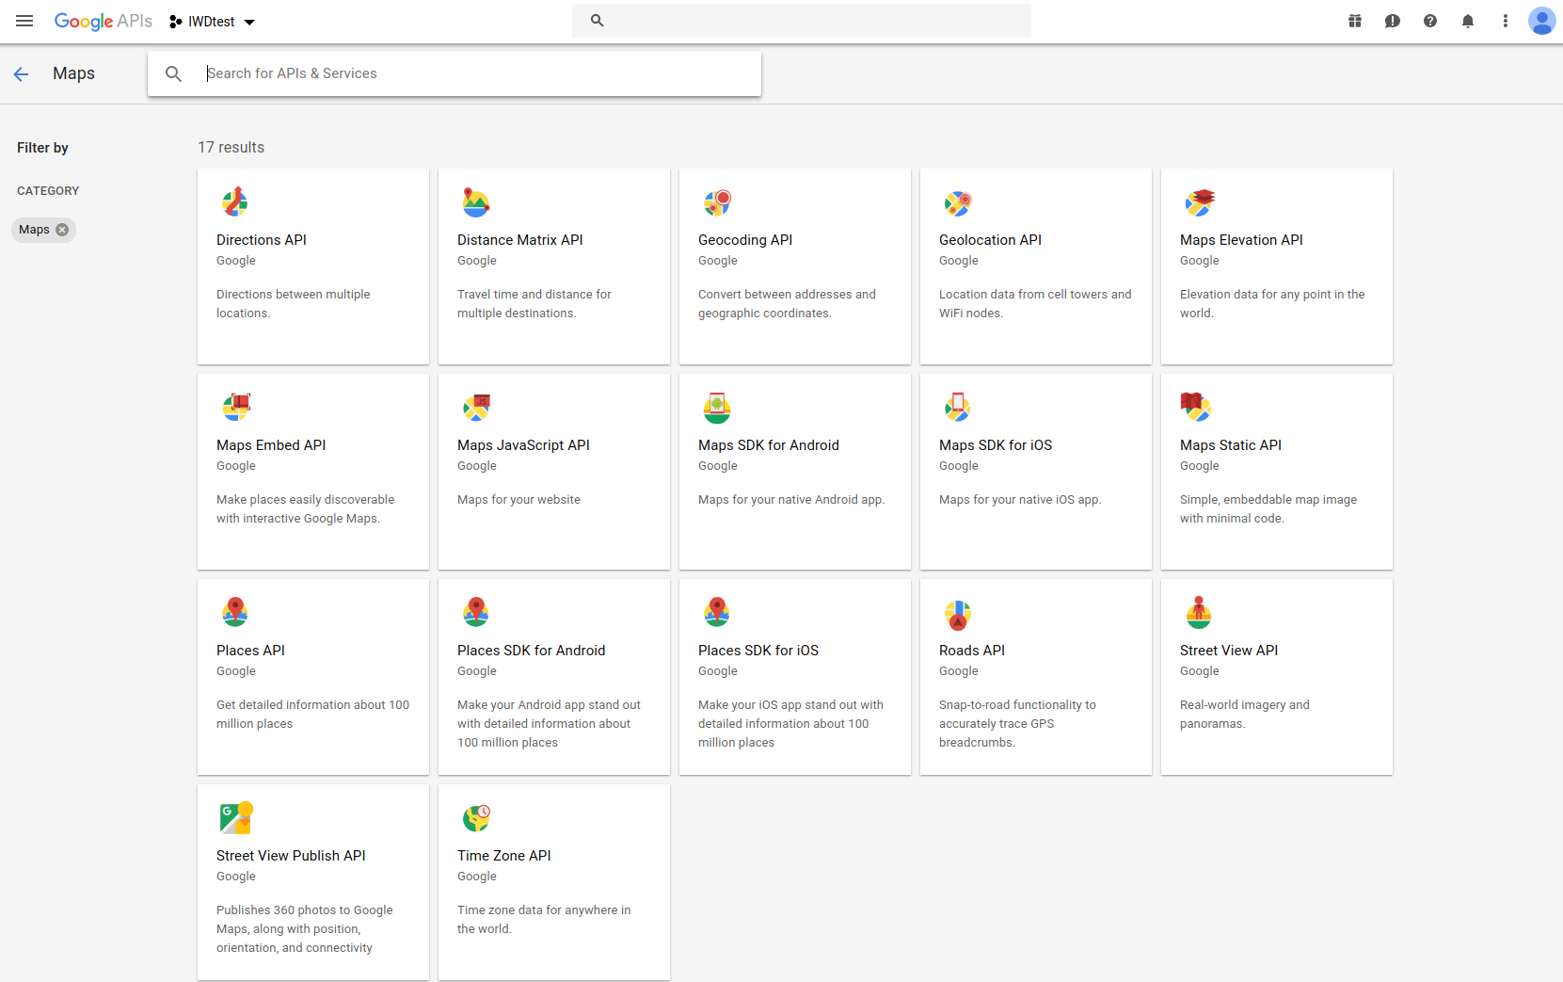Image resolution: width=1563 pixels, height=982 pixels.
Task: Click the '17 results' count text
Action: pyautogui.click(x=231, y=148)
